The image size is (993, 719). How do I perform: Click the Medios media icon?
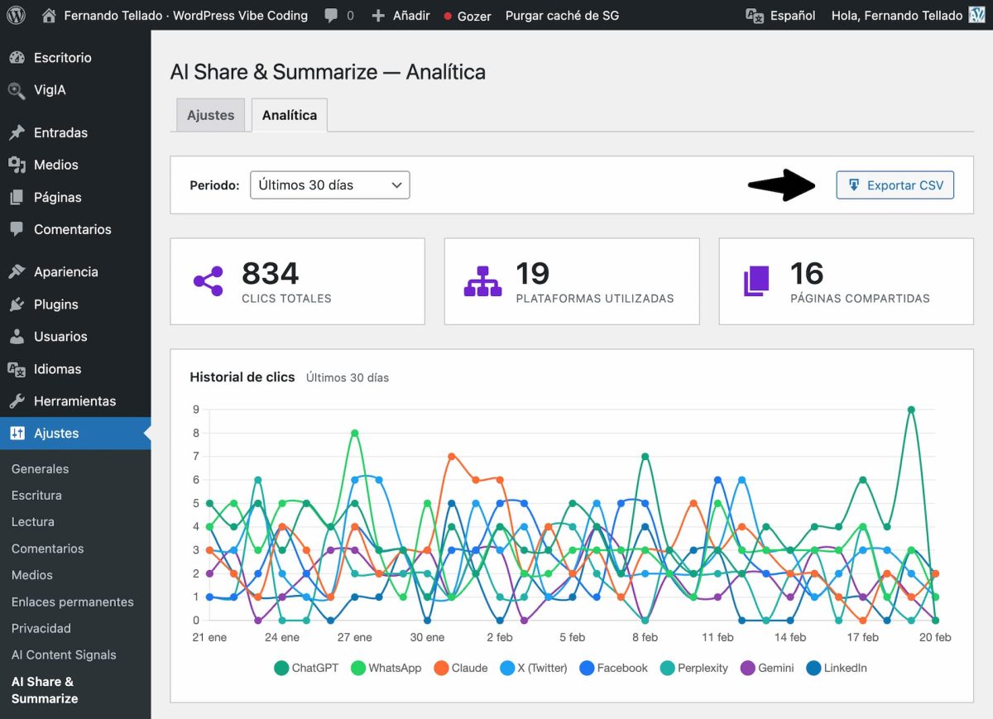point(17,165)
